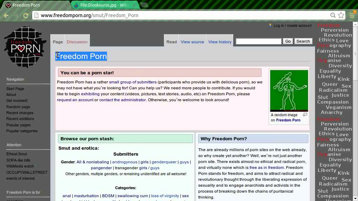Select the Page tab
Image resolution: width=358 pixels, height=201 pixels.
pyautogui.click(x=58, y=42)
